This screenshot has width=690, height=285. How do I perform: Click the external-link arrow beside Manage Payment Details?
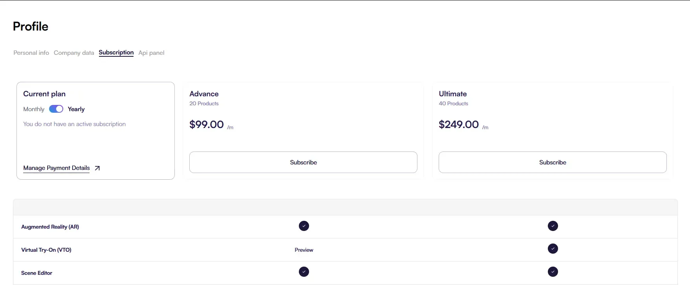point(97,168)
